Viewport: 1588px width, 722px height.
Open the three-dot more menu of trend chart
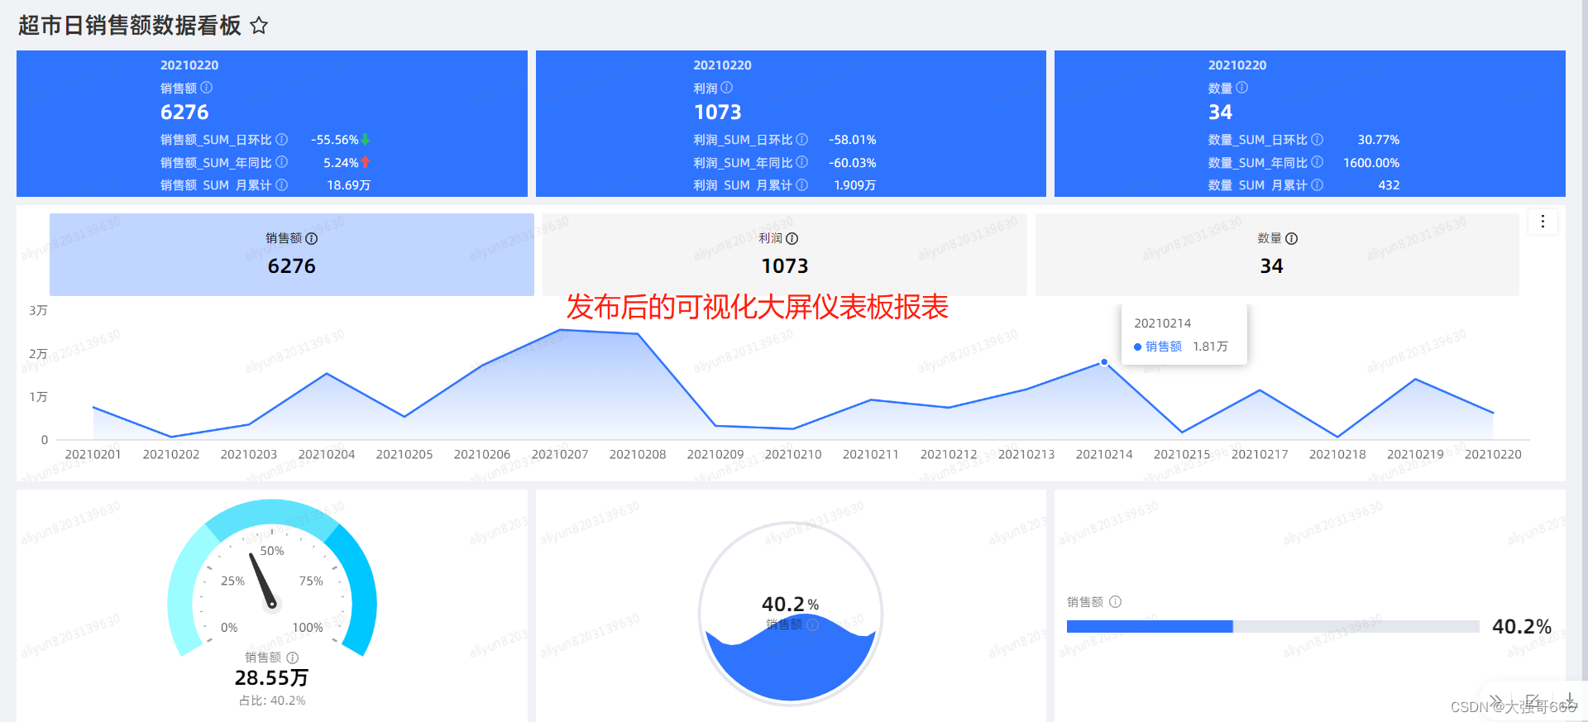click(x=1543, y=222)
